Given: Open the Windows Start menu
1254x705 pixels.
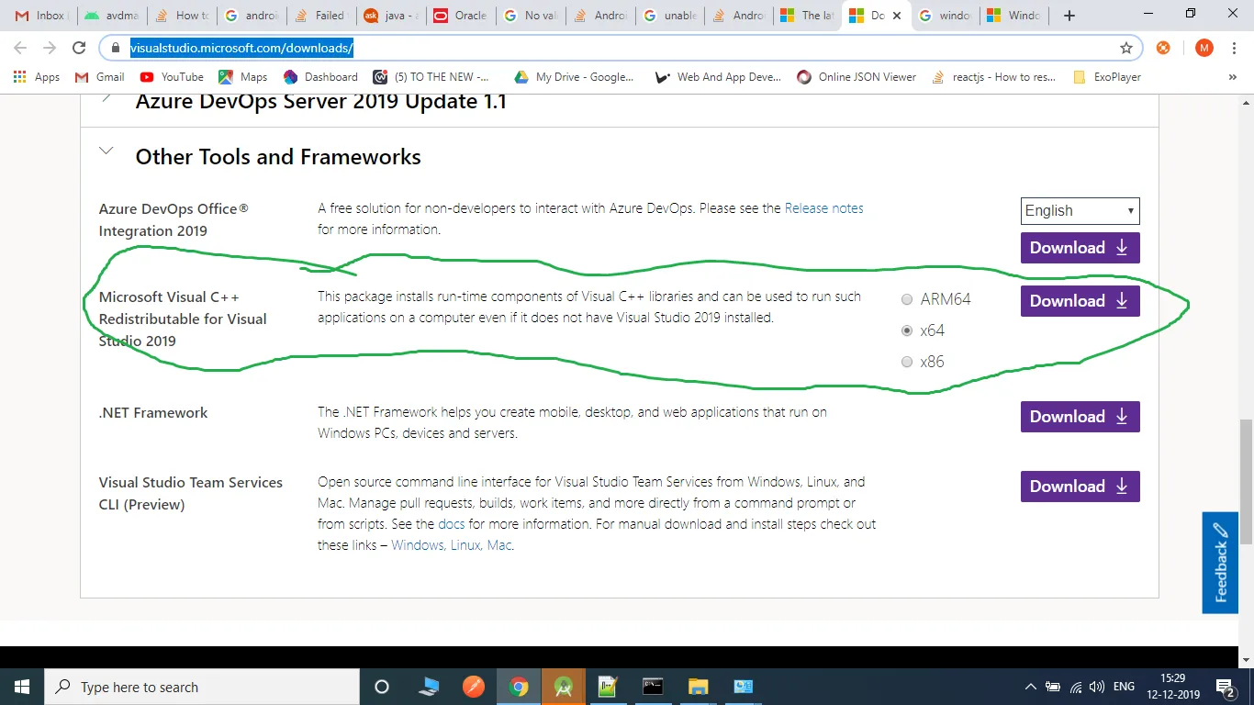Looking at the screenshot, I should 22,687.
